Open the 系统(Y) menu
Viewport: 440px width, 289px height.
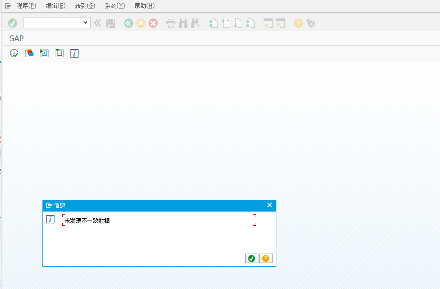coord(115,6)
